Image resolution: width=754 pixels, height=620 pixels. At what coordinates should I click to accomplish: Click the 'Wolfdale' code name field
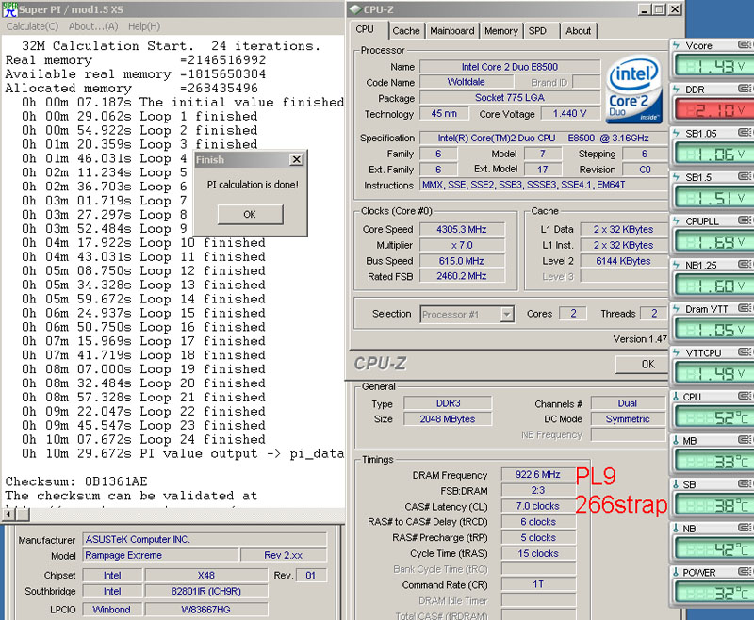[x=466, y=82]
